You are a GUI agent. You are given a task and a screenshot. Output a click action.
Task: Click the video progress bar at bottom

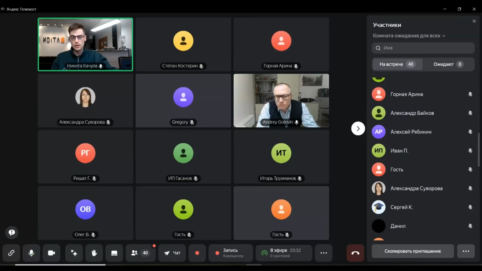tap(241, 265)
